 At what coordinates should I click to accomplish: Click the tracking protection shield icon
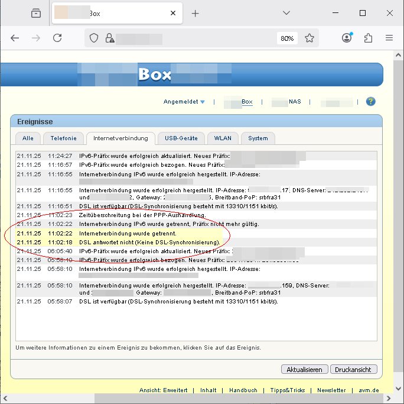click(93, 38)
